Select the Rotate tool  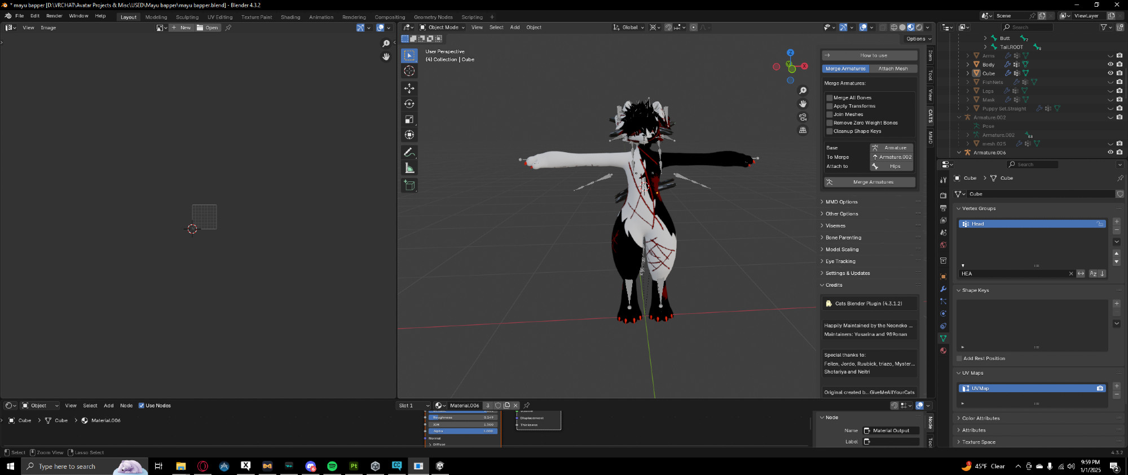409,104
